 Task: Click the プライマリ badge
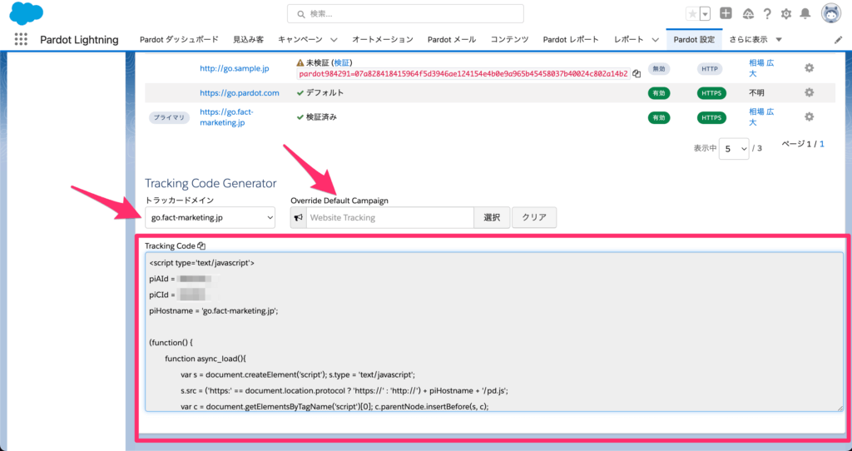tap(168, 117)
